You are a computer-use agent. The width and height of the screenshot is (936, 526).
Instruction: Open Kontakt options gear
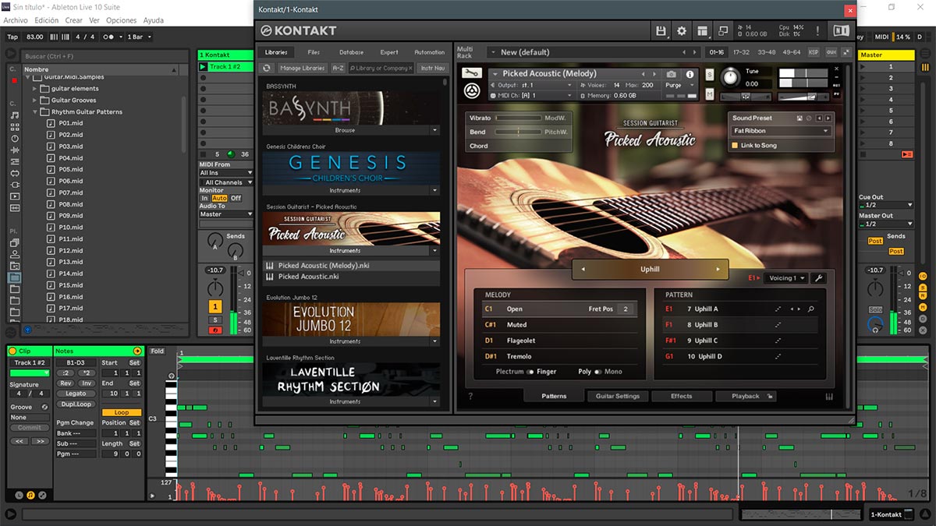(682, 31)
